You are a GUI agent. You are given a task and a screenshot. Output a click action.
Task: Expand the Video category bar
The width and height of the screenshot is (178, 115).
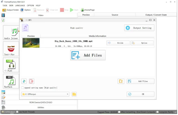point(39,15)
